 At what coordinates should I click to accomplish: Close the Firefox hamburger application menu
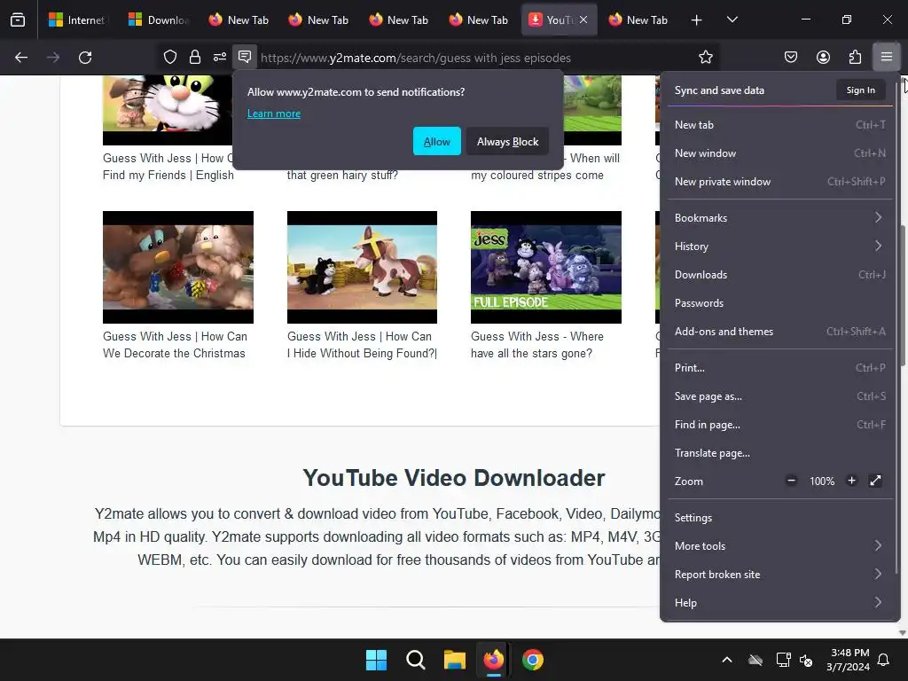(x=887, y=58)
